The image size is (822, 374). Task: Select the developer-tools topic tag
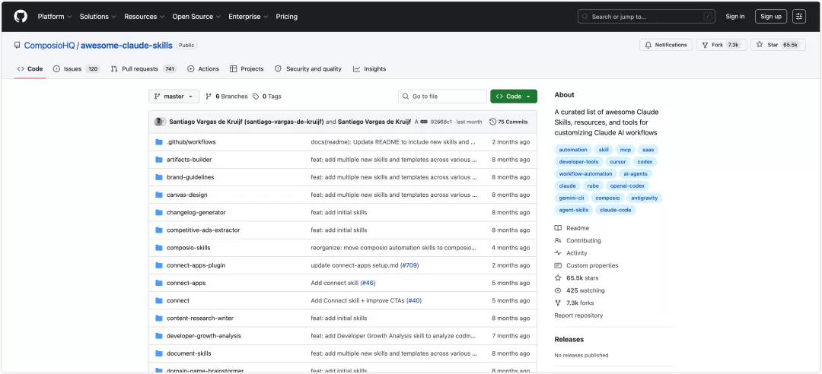578,162
